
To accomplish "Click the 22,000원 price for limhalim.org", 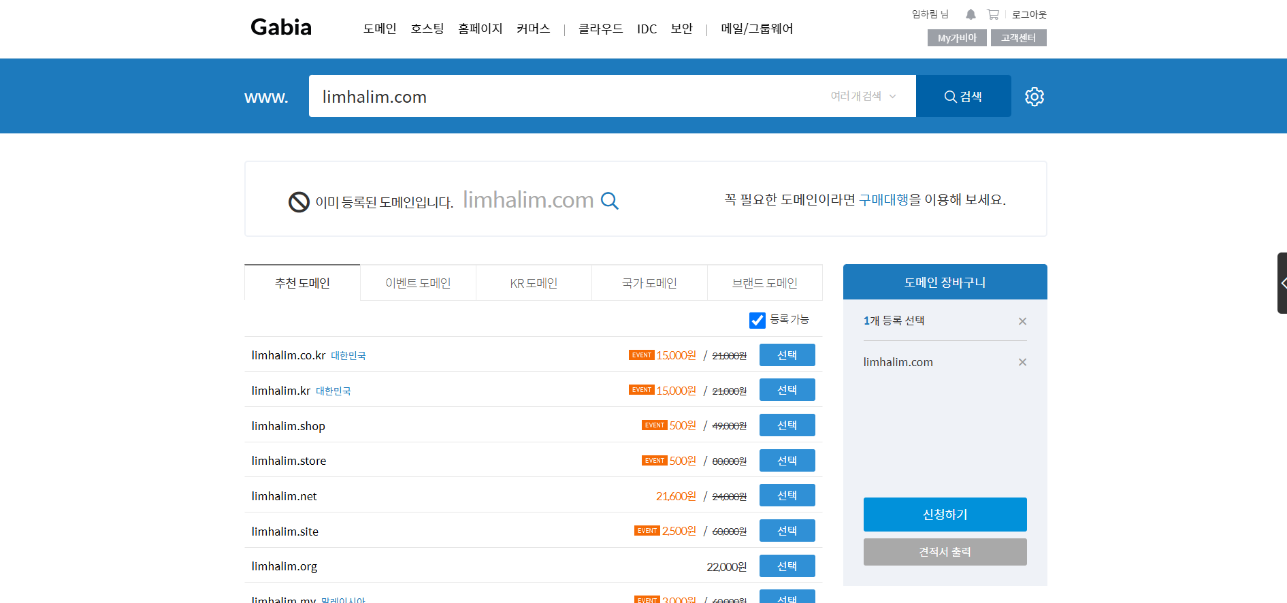I will pyautogui.click(x=726, y=567).
